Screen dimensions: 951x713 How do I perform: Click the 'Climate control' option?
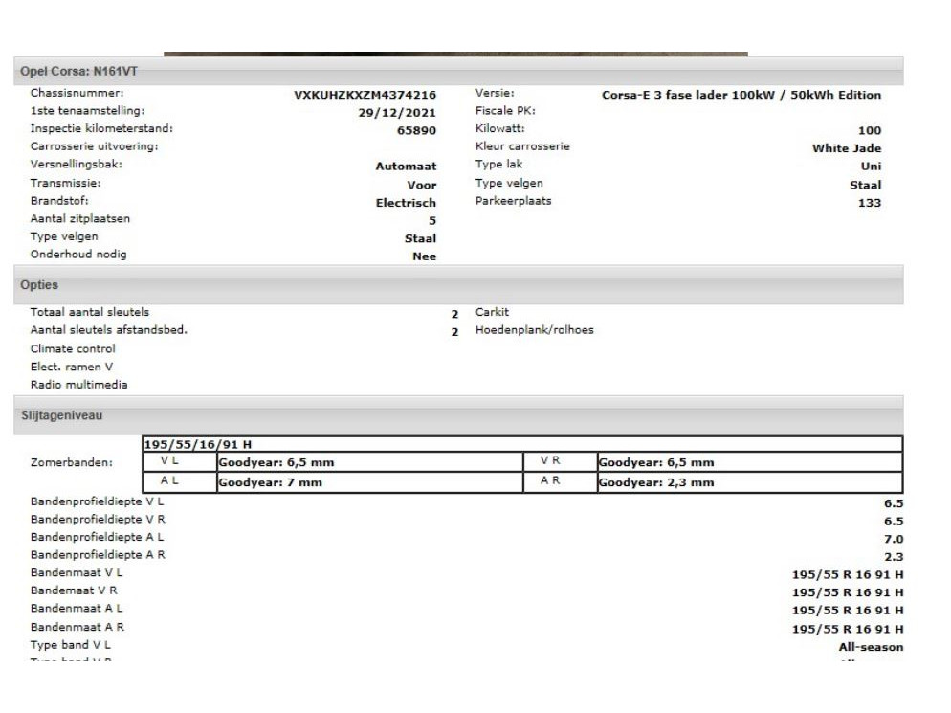coord(73,349)
